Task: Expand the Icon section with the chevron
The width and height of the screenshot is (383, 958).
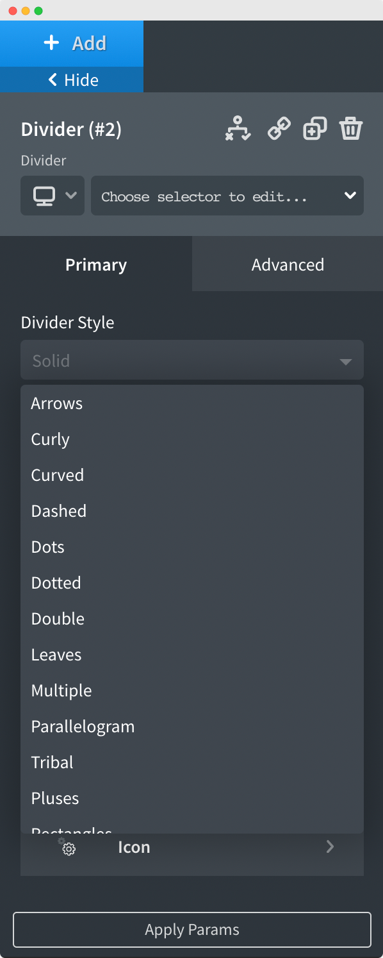Action: pos(330,846)
